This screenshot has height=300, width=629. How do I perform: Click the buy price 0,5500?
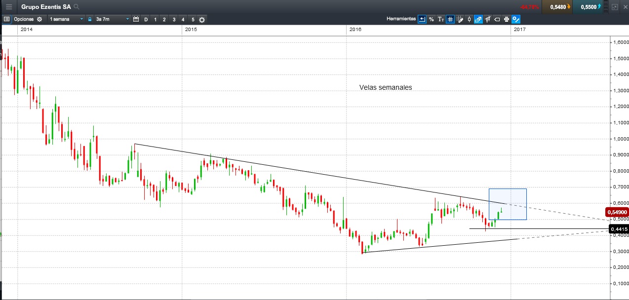[x=590, y=7]
